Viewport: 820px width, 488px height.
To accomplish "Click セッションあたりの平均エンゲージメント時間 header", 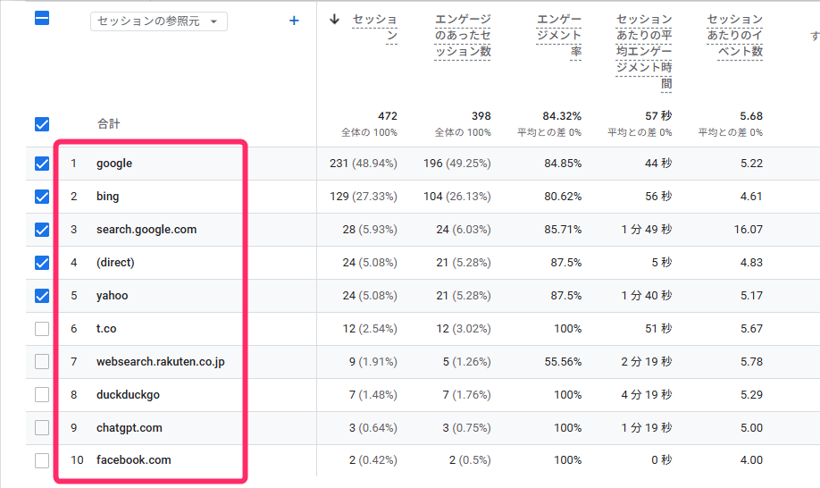I will click(x=644, y=52).
